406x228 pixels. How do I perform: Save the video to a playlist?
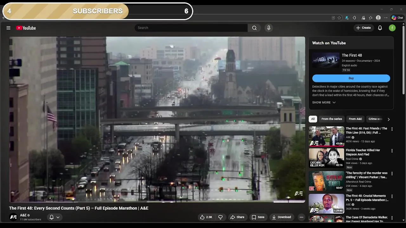pyautogui.click(x=258, y=217)
